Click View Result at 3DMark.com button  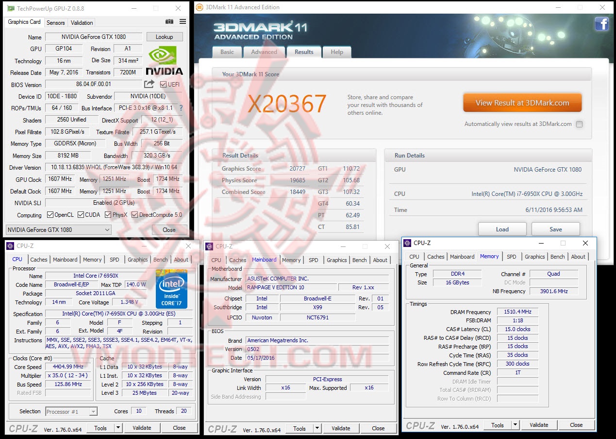tap(522, 103)
